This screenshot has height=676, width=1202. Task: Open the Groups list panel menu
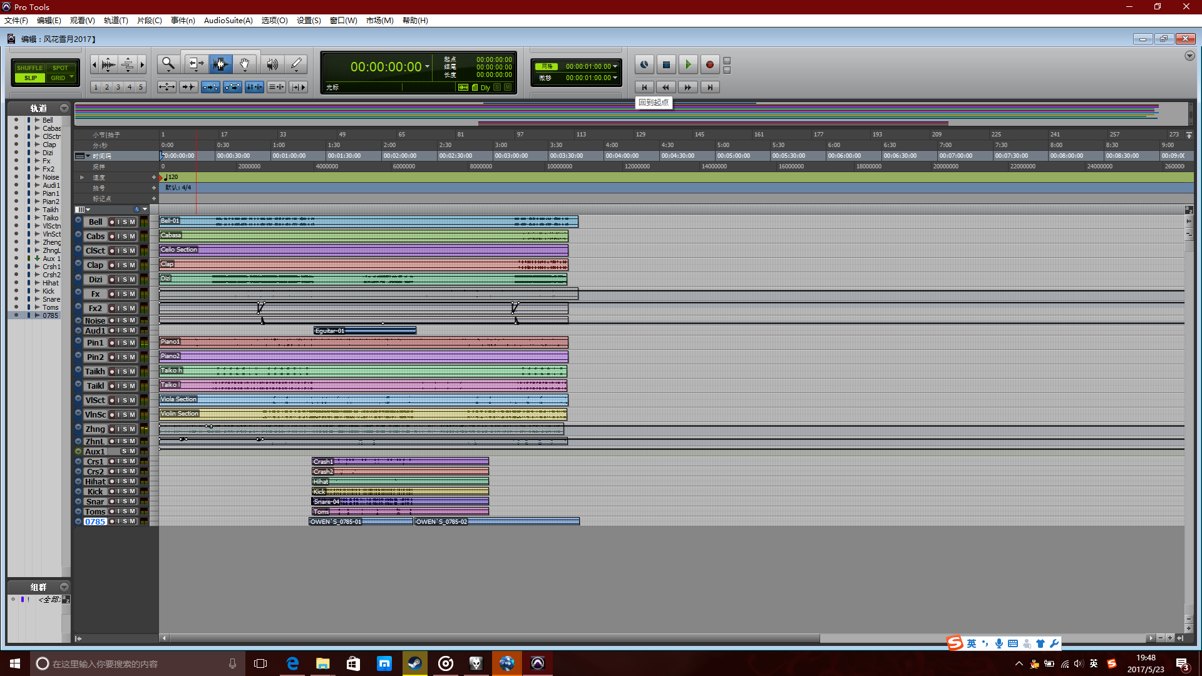64,586
